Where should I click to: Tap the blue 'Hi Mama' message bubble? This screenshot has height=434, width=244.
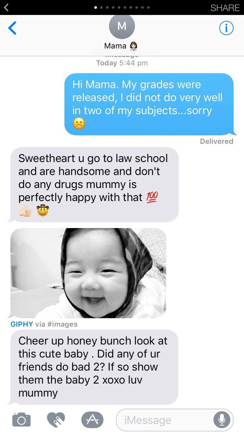149,104
